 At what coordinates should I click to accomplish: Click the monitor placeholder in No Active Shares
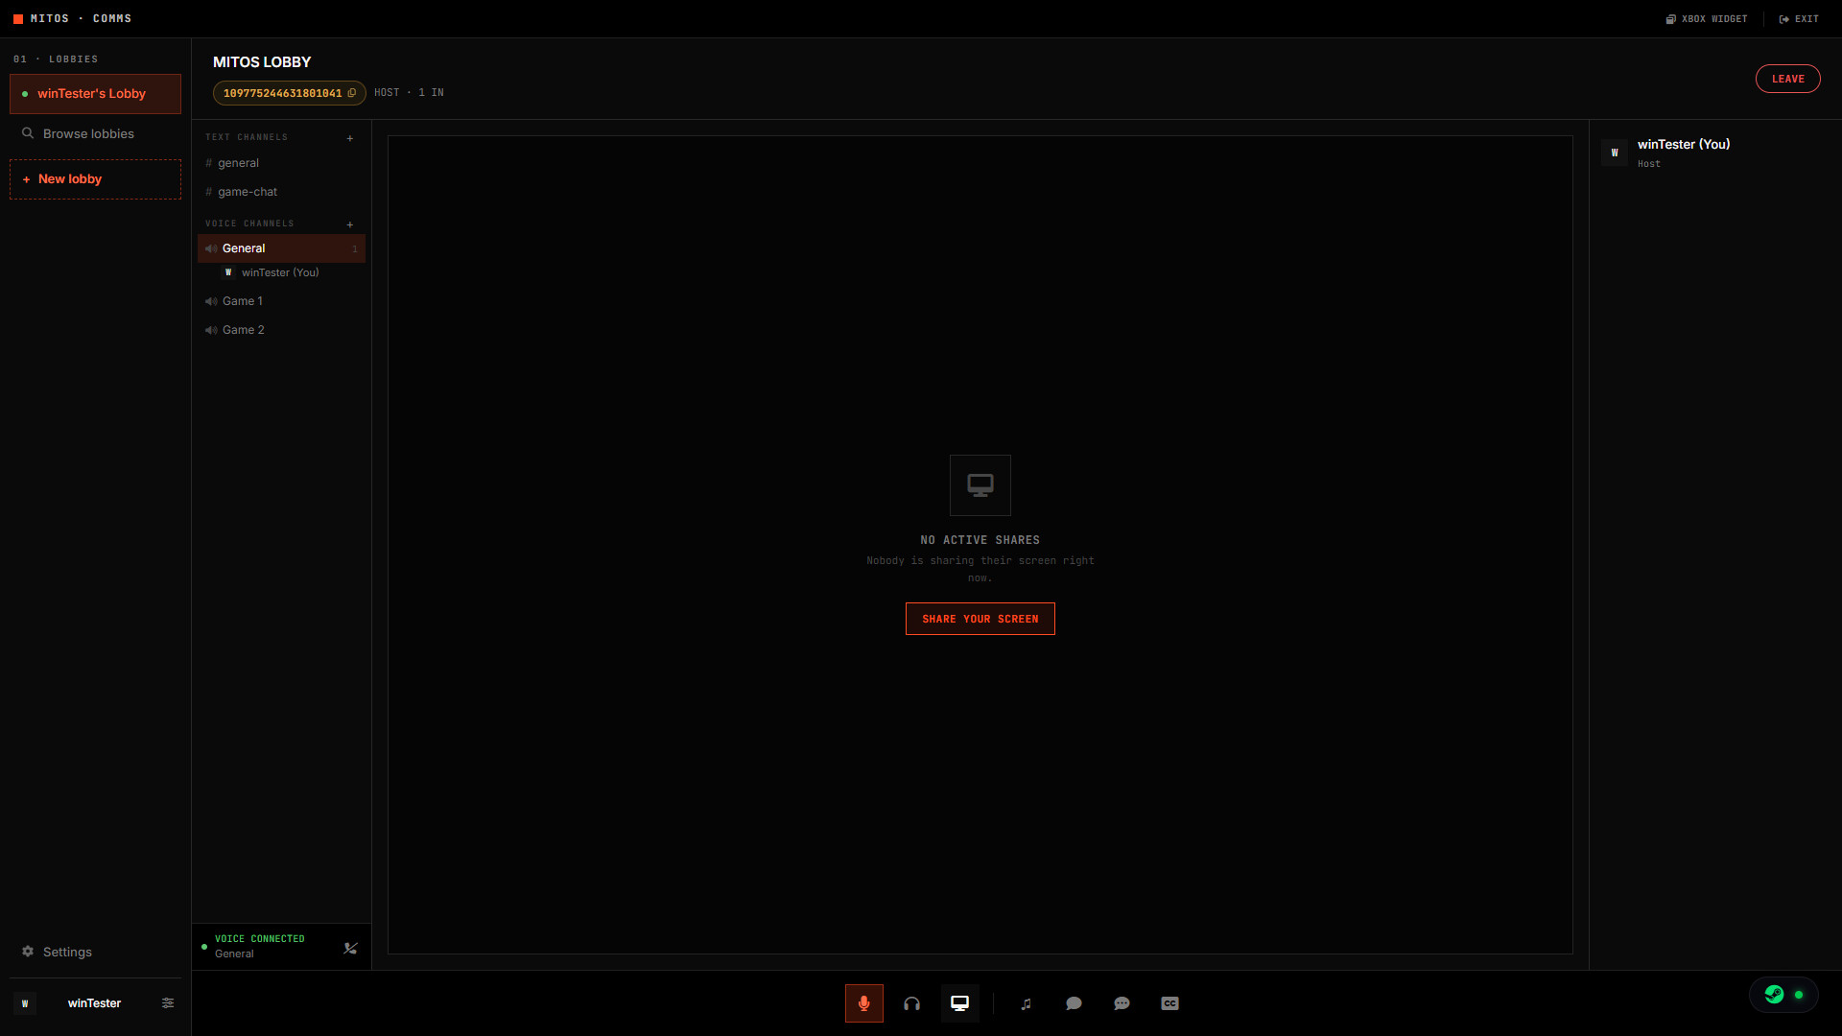point(980,485)
